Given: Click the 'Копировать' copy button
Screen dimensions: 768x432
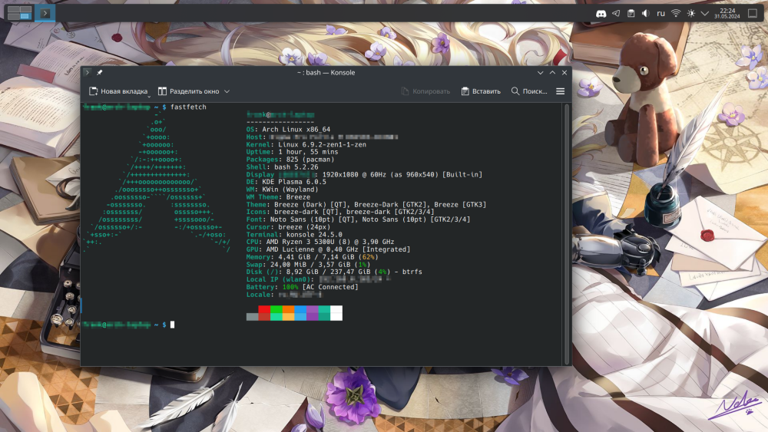Looking at the screenshot, I should click(425, 91).
